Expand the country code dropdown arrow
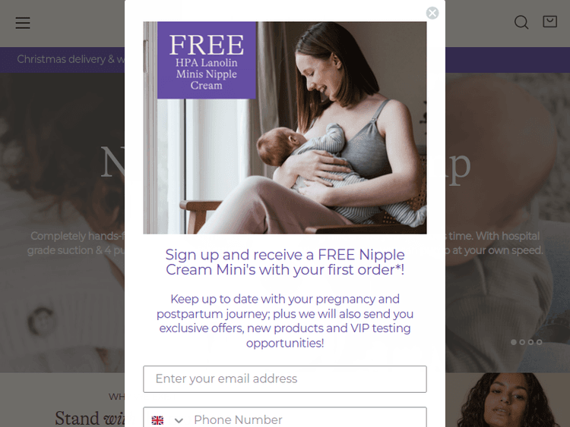 pos(179,420)
